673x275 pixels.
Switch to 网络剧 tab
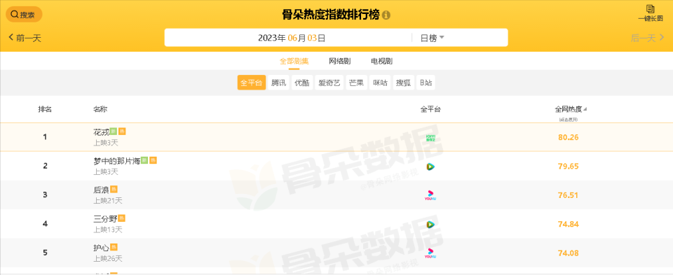pos(339,62)
